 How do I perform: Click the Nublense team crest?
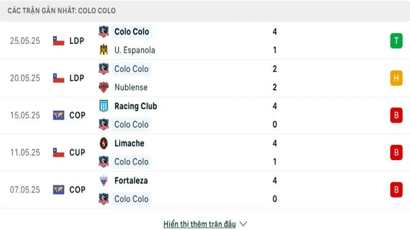coord(104,87)
